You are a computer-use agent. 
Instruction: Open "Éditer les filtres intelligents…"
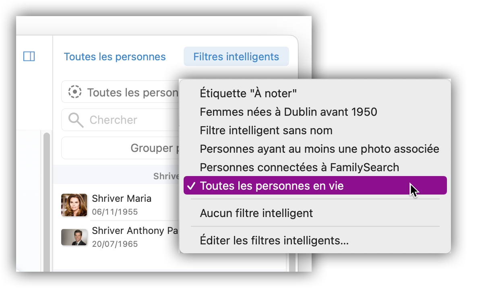(274, 241)
